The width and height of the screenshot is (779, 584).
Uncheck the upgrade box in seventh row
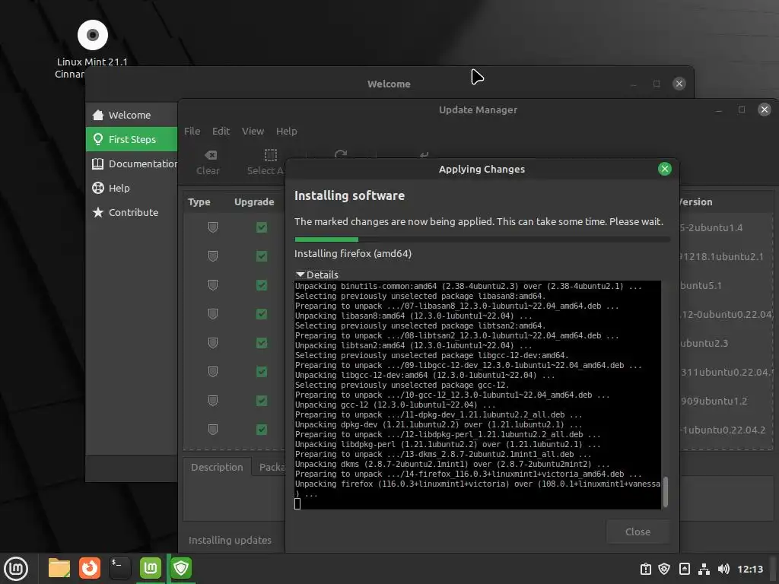[262, 401]
